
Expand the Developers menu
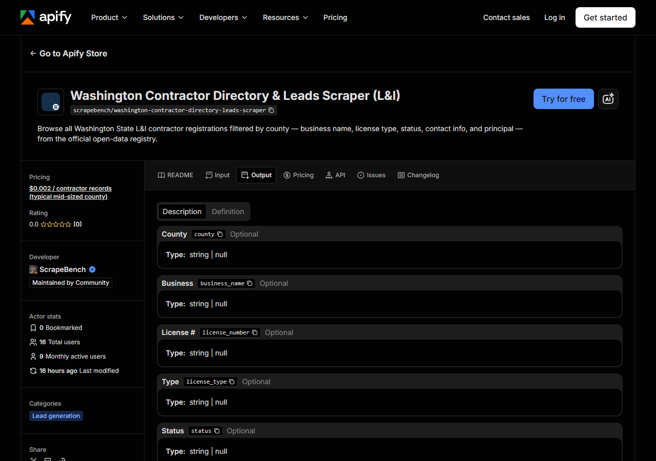(x=223, y=17)
